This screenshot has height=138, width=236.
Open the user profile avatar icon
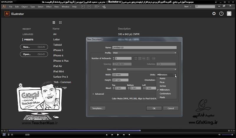[x=229, y=14]
